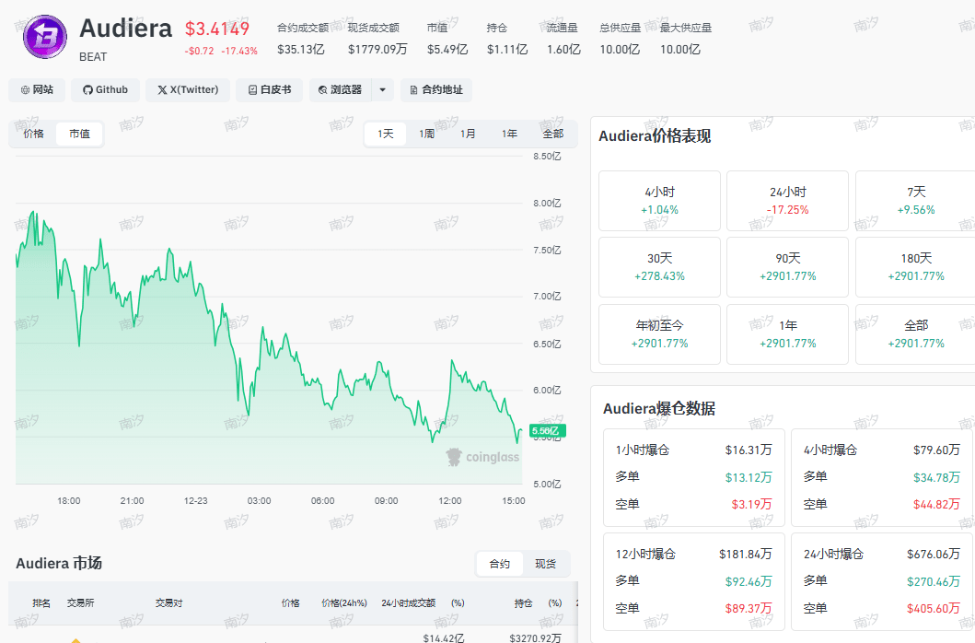This screenshot has width=975, height=643.
Task: Sort market table by 价格(24h%) column
Action: click(343, 603)
